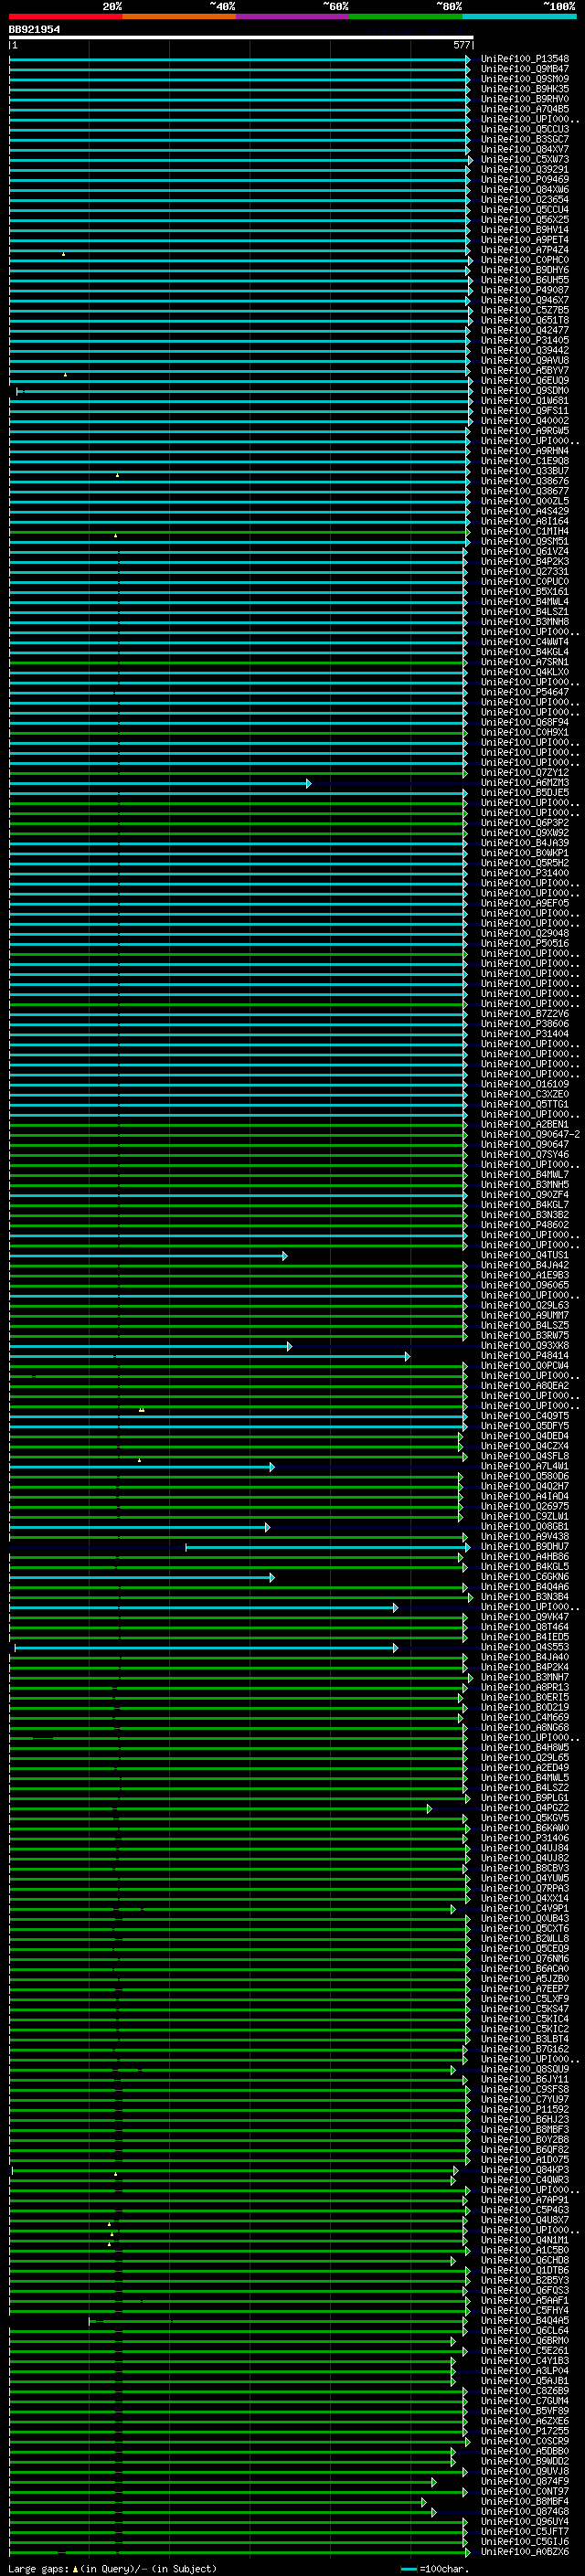Open UniRef100_A7L4W1 hit
Screen dimensions: 585x2576
[x=524, y=1466]
